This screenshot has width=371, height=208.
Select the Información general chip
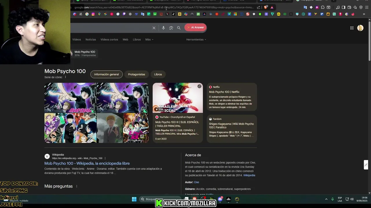click(x=106, y=74)
